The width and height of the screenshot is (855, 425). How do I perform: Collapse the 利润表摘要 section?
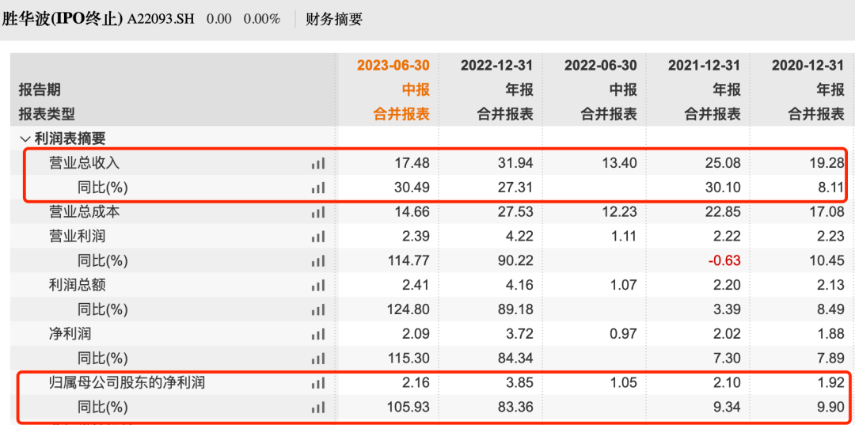tap(25, 139)
